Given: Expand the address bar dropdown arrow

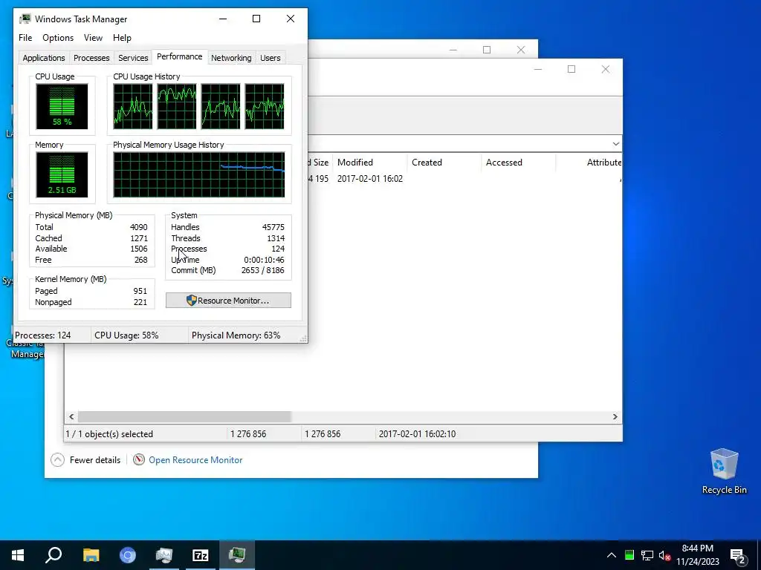Looking at the screenshot, I should (x=615, y=144).
